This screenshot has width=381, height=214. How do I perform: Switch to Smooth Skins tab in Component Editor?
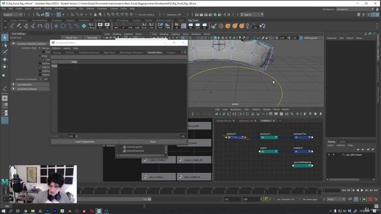coord(155,52)
